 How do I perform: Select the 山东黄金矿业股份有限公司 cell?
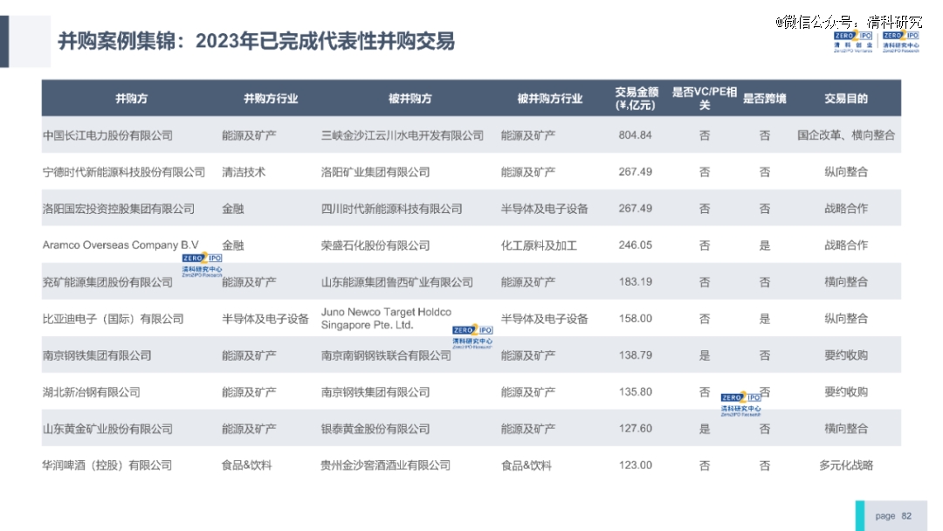pos(107,429)
